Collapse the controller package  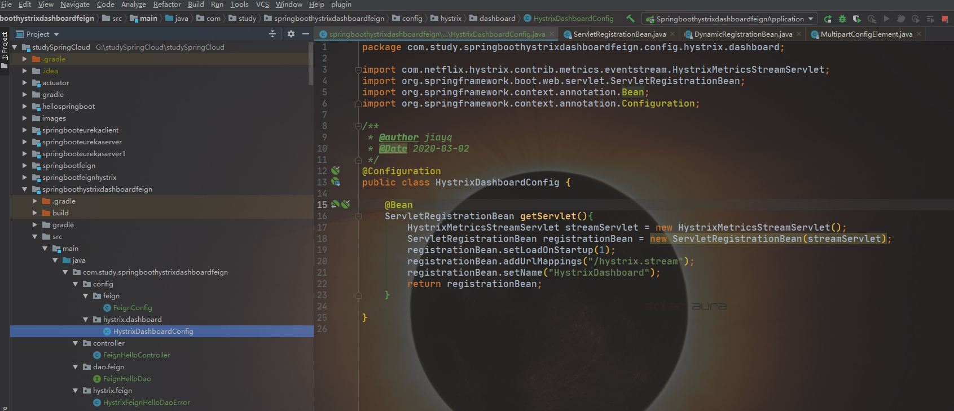pos(76,343)
